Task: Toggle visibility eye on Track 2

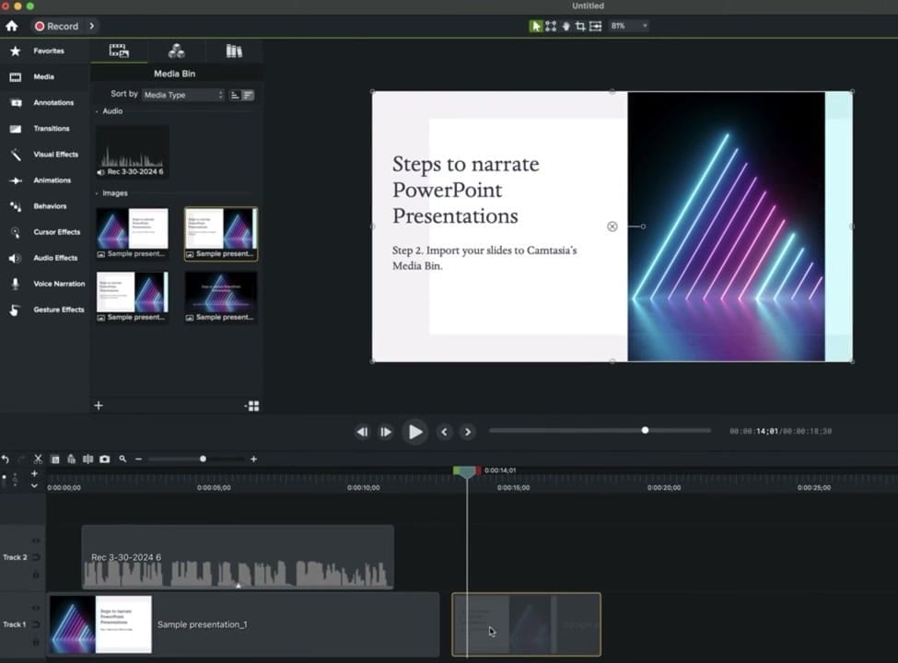Action: coord(36,541)
